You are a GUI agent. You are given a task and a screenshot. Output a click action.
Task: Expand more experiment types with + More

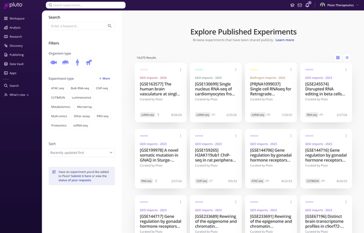click(104, 78)
